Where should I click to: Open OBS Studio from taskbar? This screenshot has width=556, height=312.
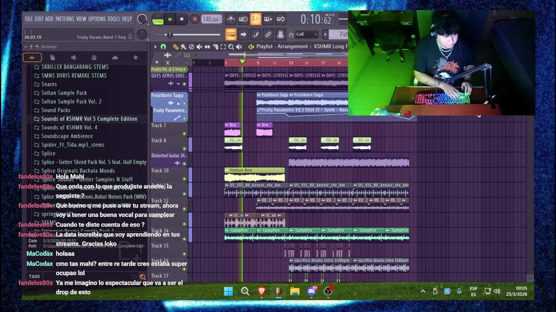(x=328, y=291)
